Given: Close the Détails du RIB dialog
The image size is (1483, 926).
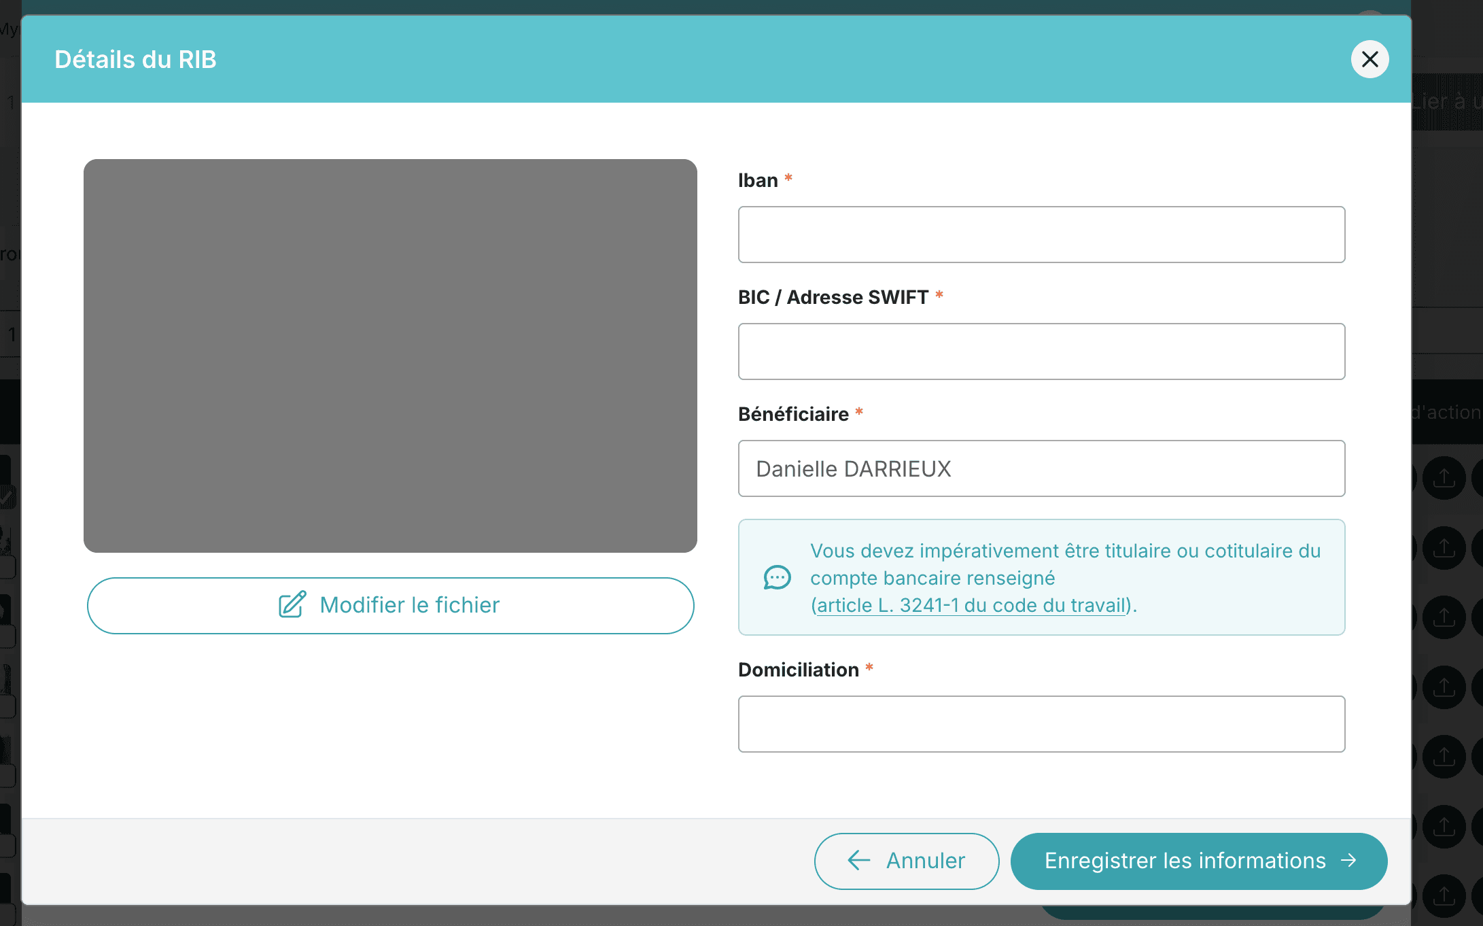Looking at the screenshot, I should pyautogui.click(x=1369, y=60).
